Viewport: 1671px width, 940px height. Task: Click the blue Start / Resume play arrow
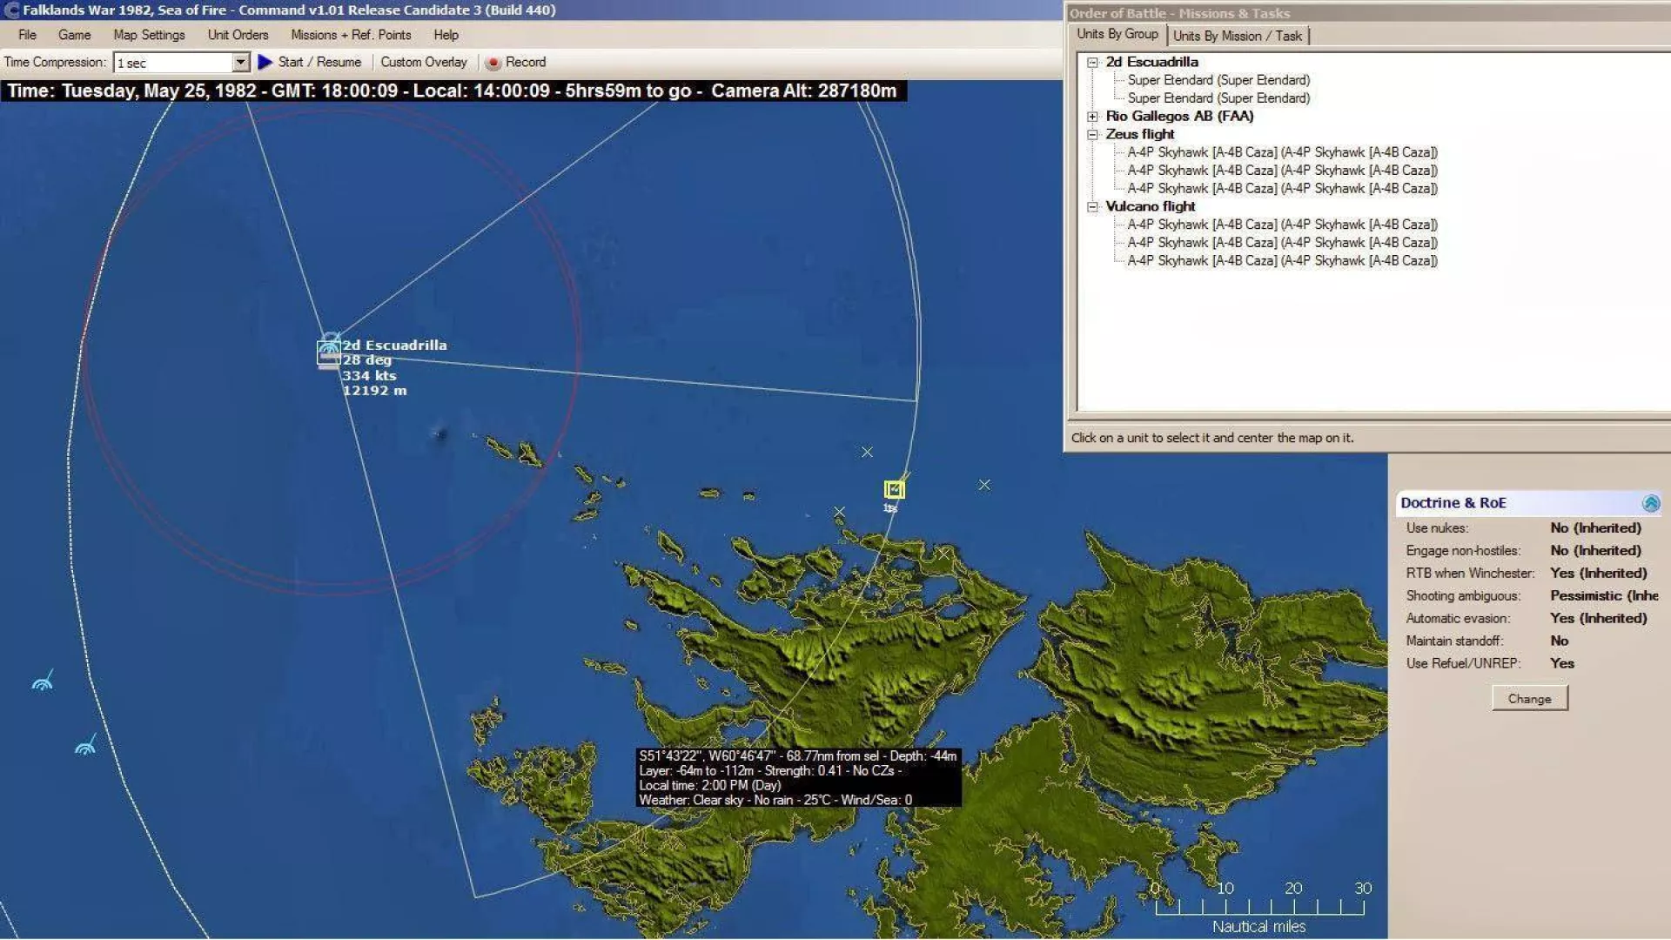point(265,62)
